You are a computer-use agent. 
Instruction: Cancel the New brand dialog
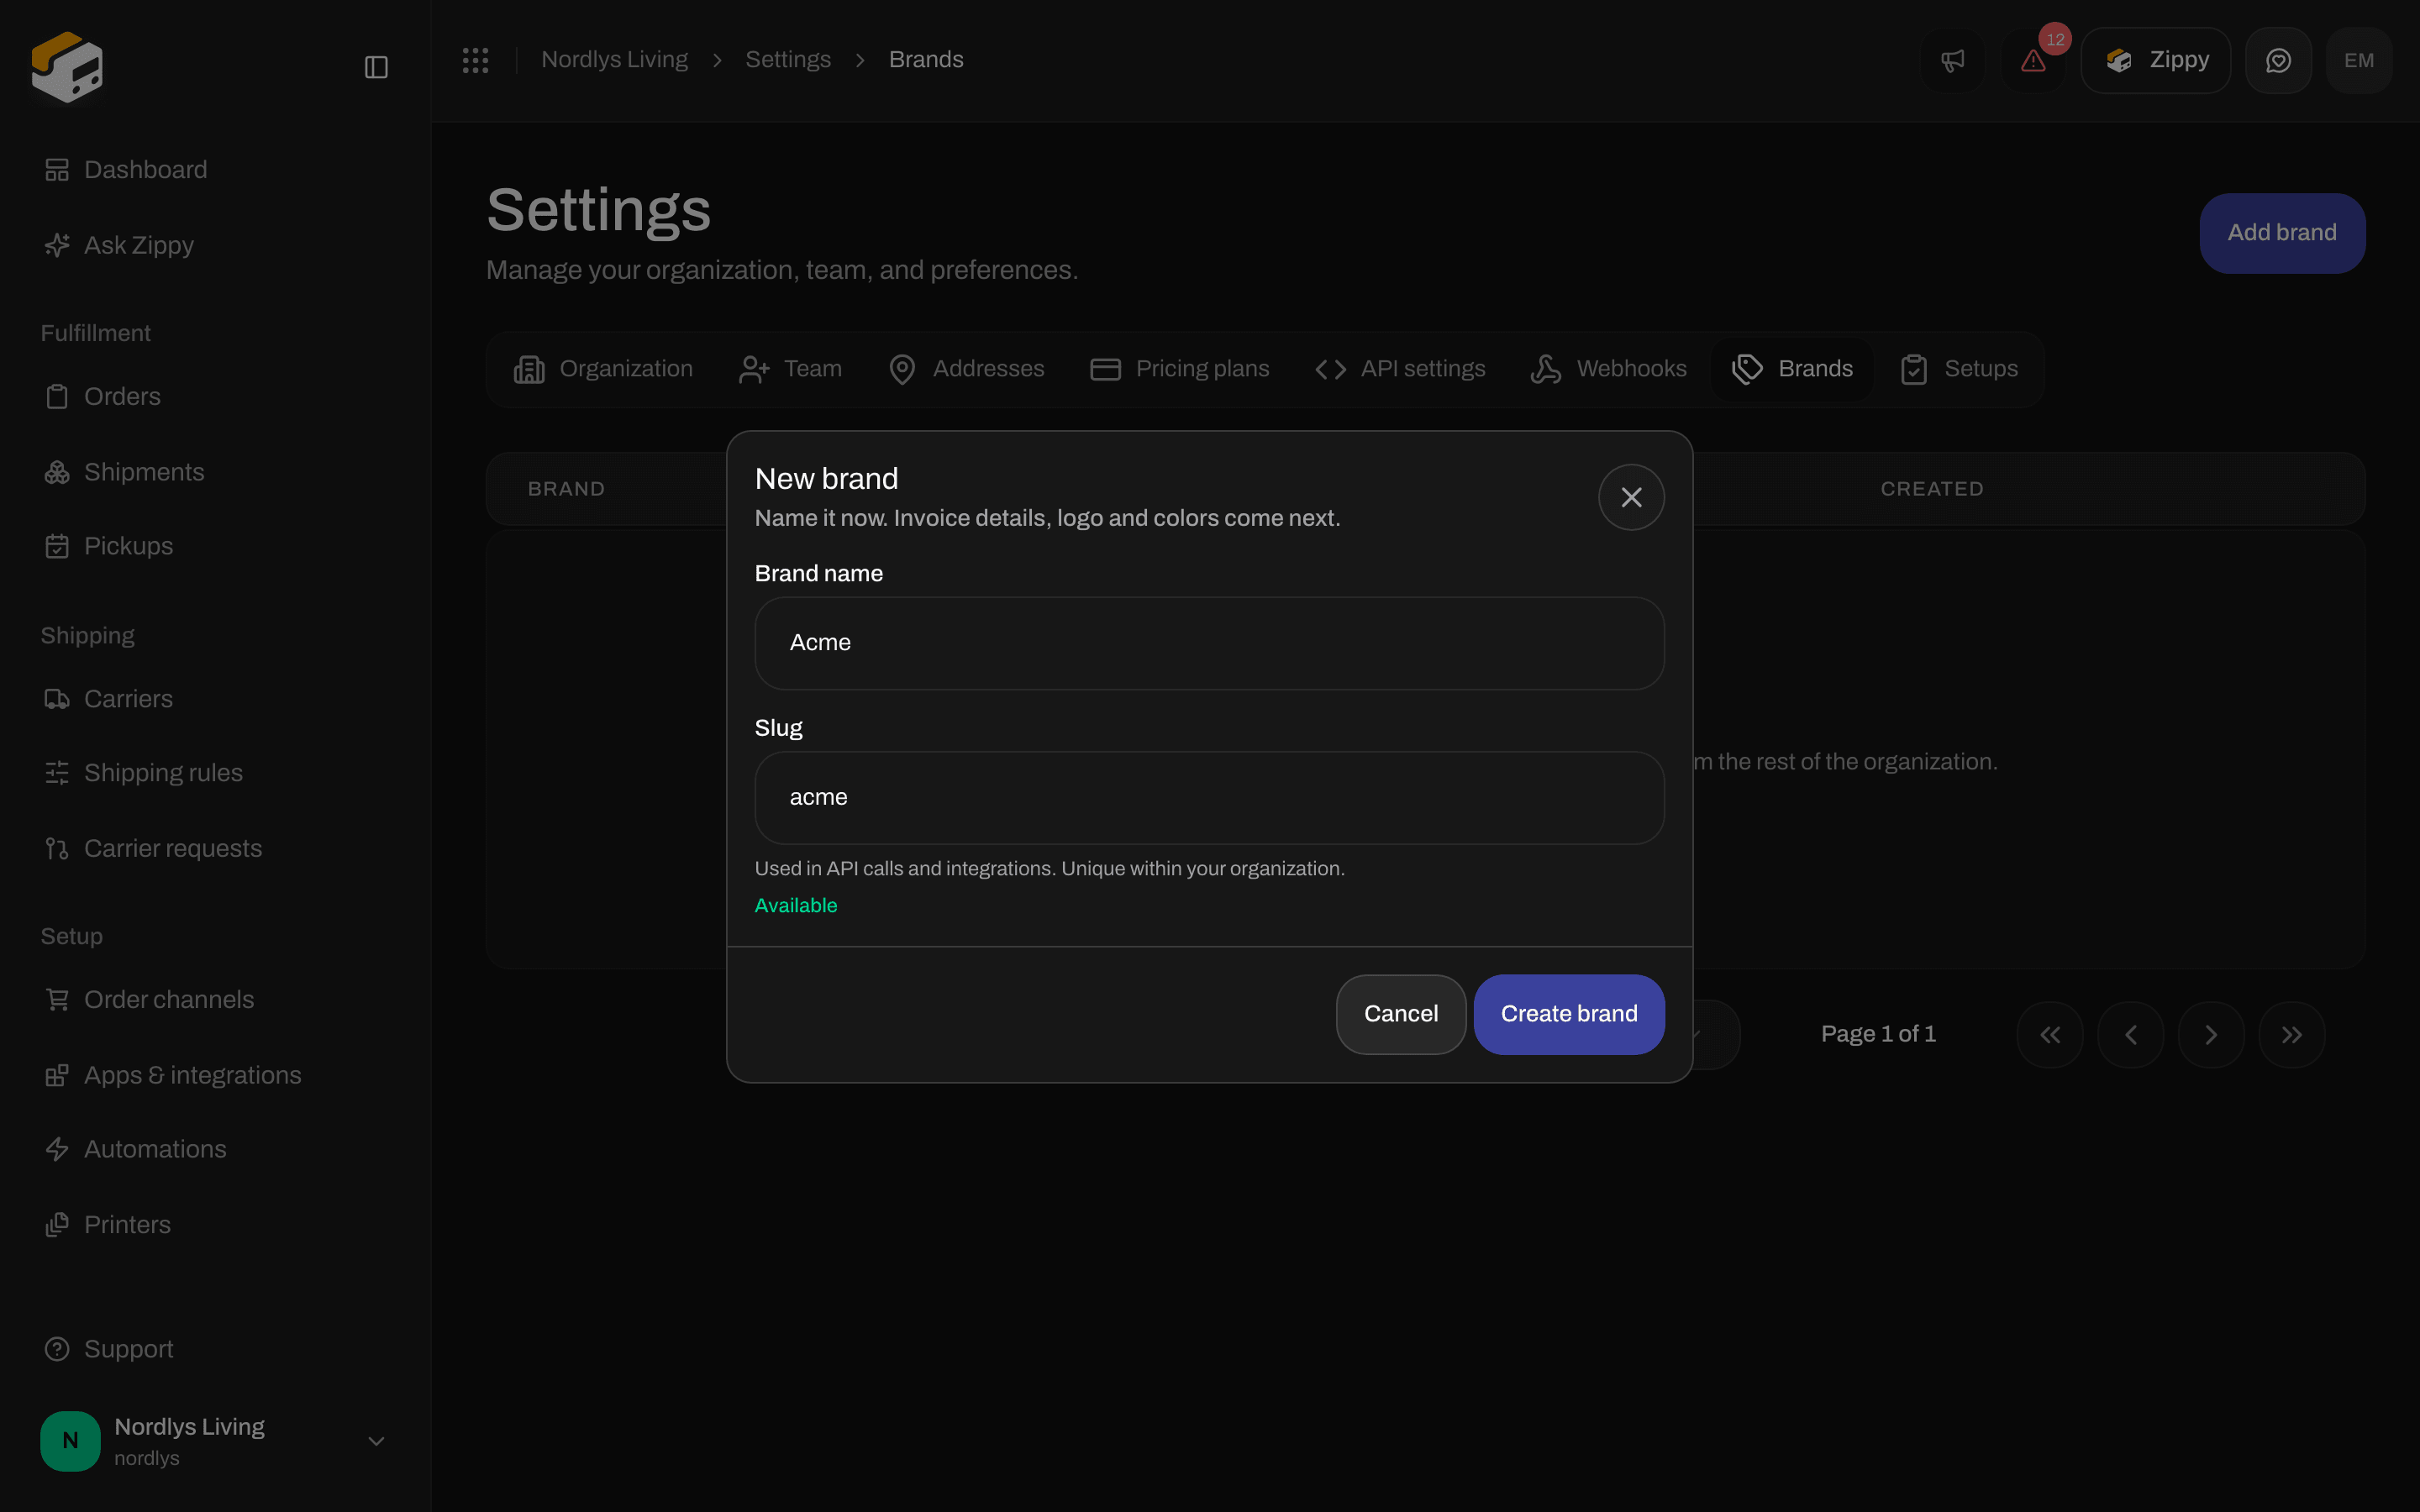[1401, 1014]
